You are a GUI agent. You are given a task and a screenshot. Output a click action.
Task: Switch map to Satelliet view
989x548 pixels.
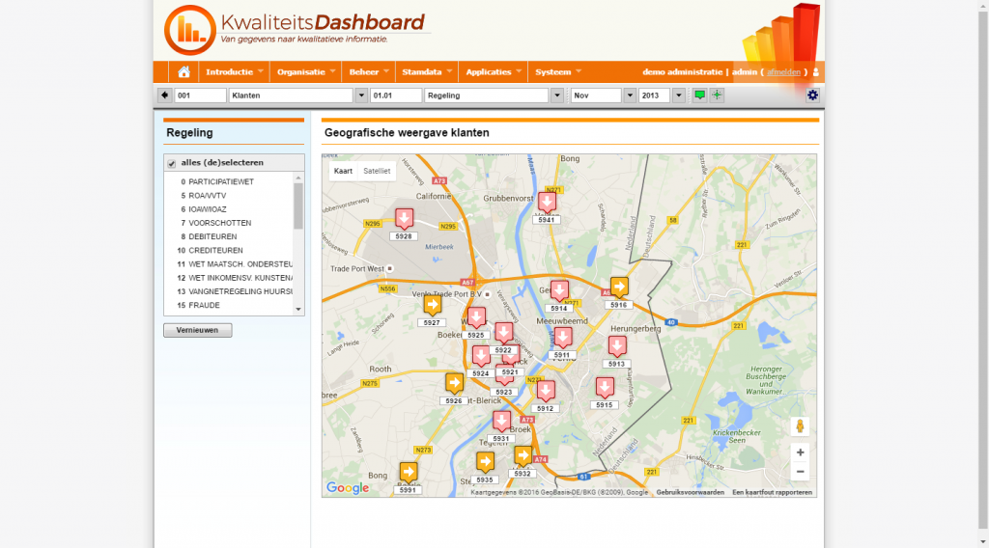377,171
